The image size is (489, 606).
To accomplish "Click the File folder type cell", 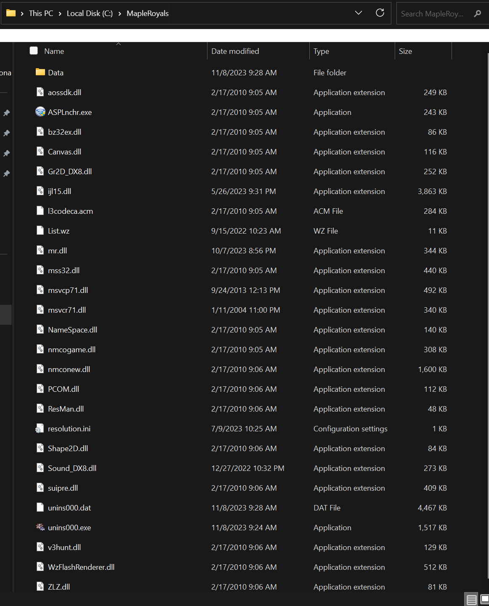I will pos(330,73).
